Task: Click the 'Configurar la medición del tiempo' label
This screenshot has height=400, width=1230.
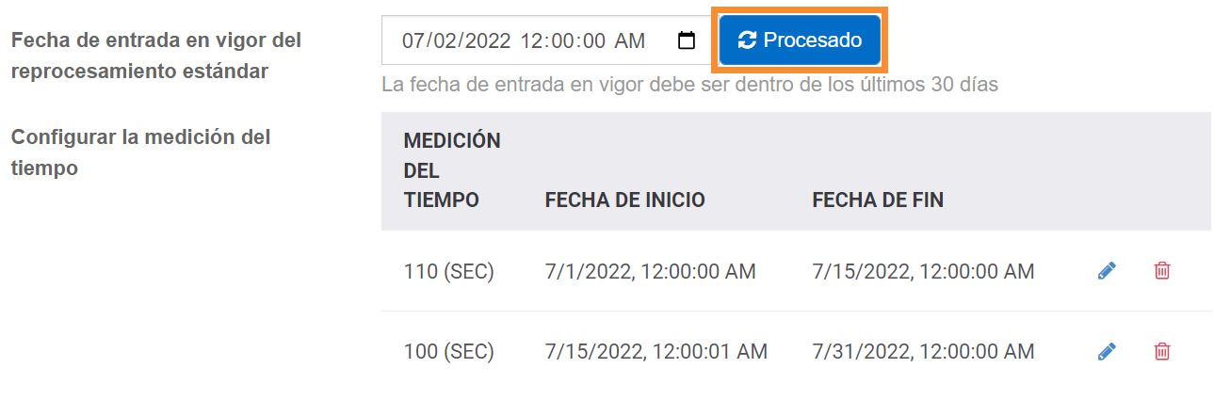Action: click(x=140, y=152)
